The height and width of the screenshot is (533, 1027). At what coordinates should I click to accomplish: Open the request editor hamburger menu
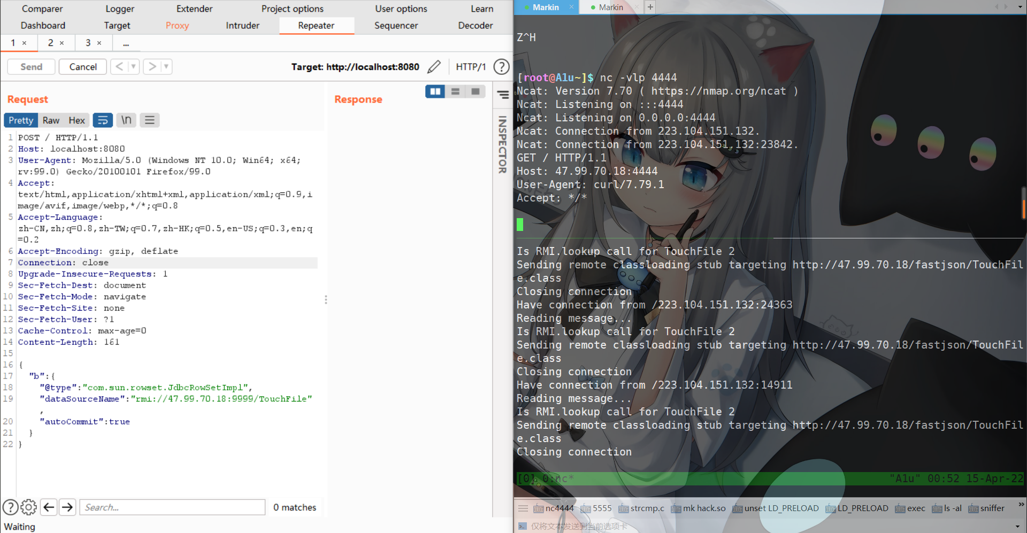tap(150, 120)
